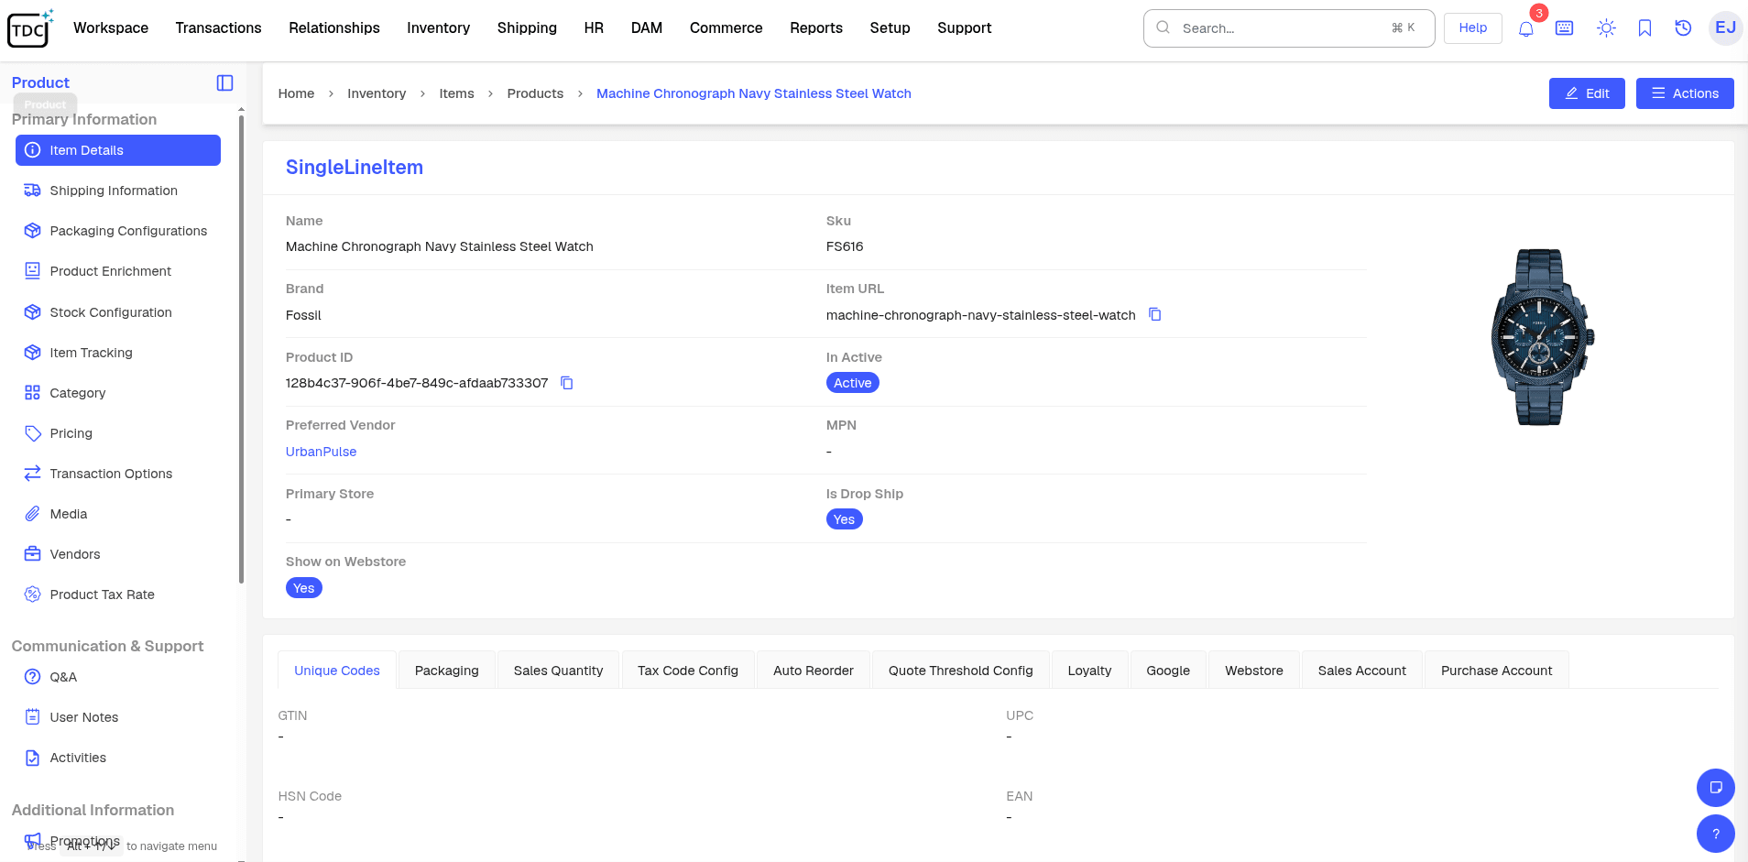Click the Help button

pyautogui.click(x=1473, y=28)
